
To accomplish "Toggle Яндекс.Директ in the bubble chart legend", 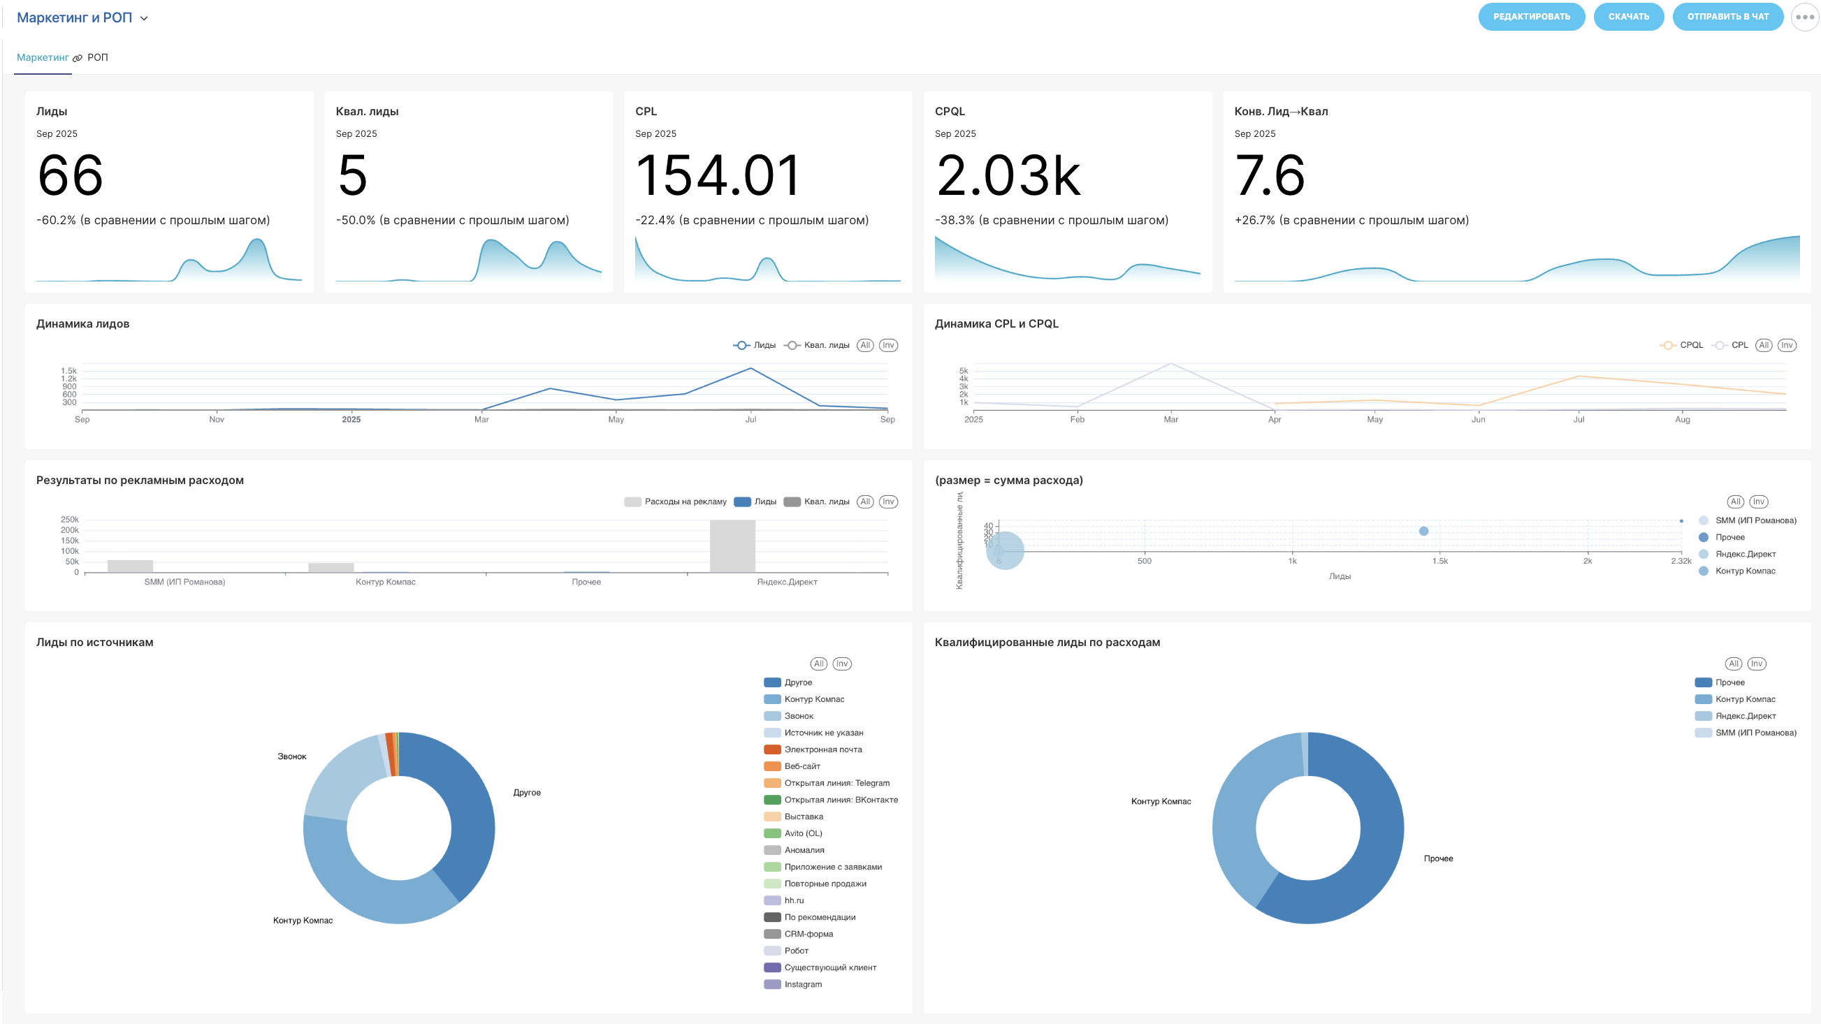I will pos(1745,554).
